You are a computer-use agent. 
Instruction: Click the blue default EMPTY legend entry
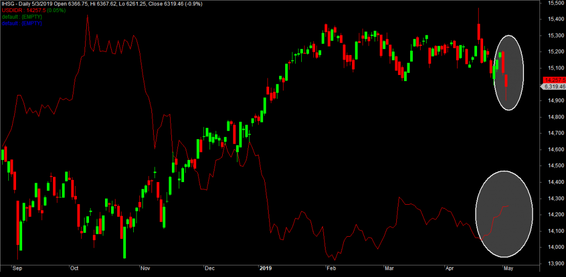(x=22, y=23)
